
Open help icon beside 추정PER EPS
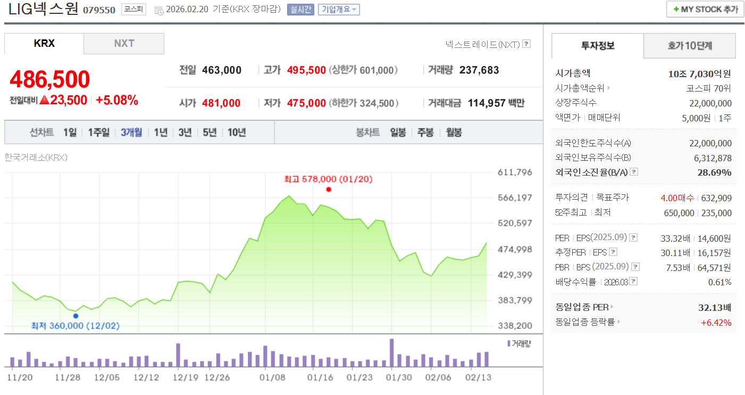(613, 252)
